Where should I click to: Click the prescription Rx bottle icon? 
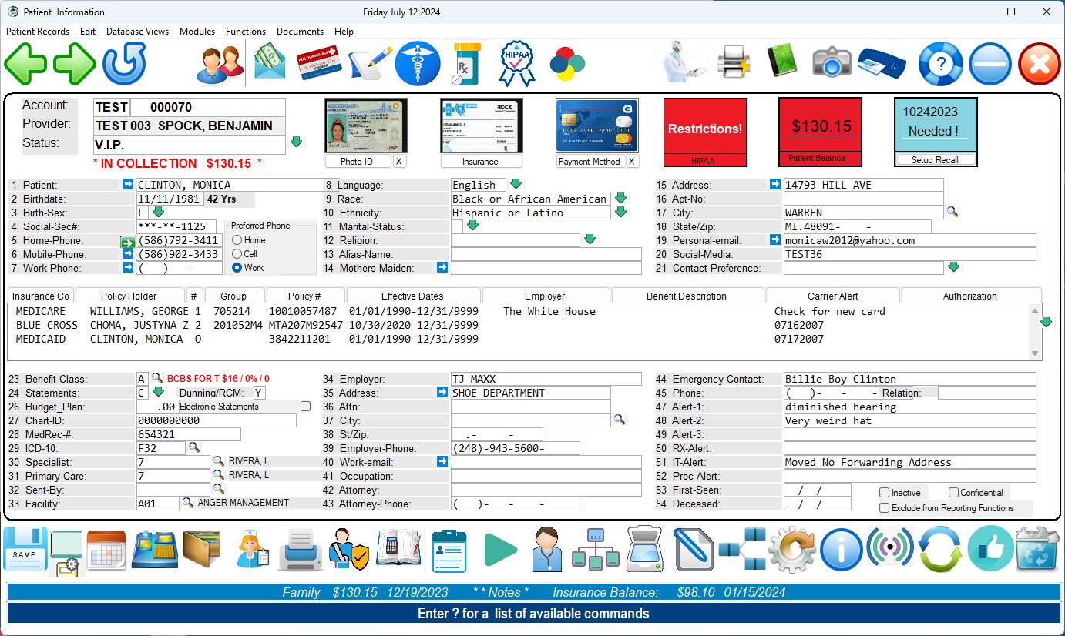467,64
